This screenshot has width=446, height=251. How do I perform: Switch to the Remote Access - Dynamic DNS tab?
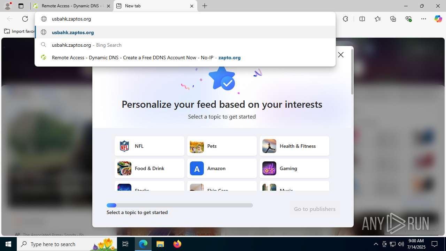click(72, 6)
